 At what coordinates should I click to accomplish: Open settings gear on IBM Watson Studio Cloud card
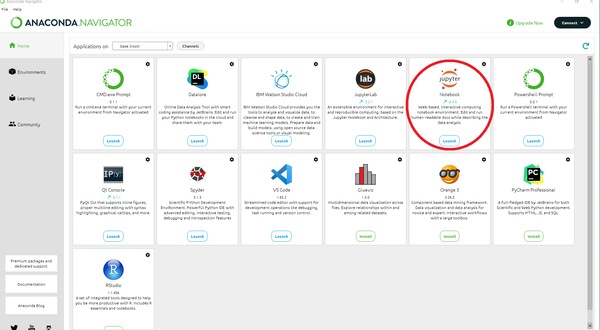click(x=316, y=64)
